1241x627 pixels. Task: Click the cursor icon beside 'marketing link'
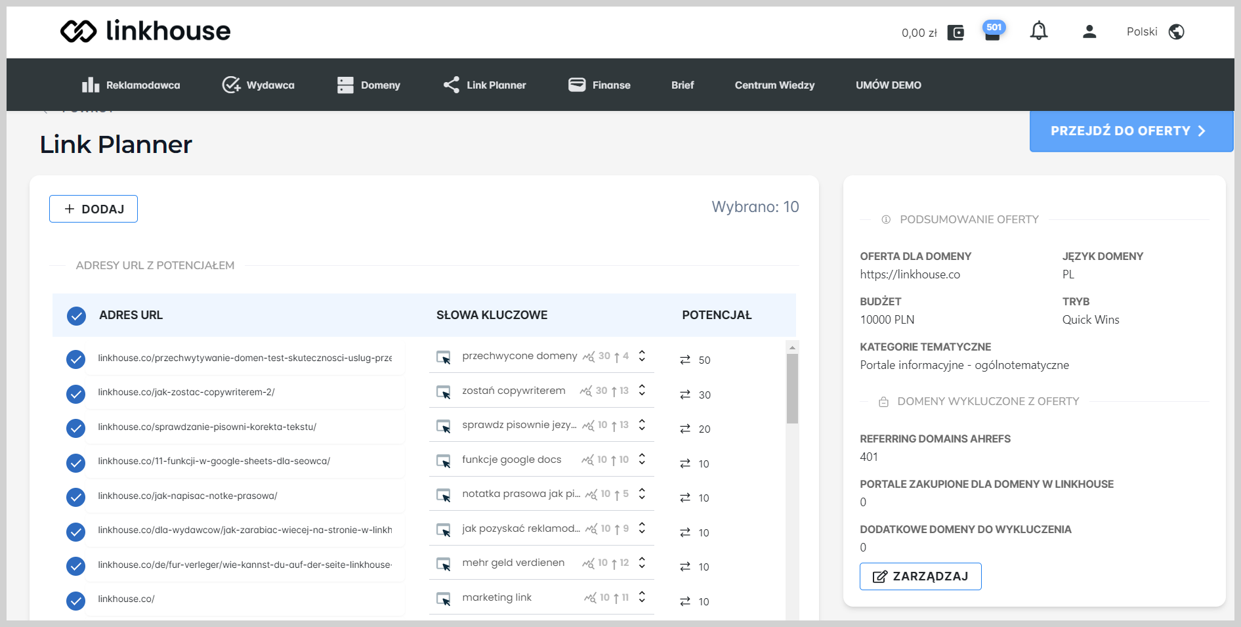(444, 599)
